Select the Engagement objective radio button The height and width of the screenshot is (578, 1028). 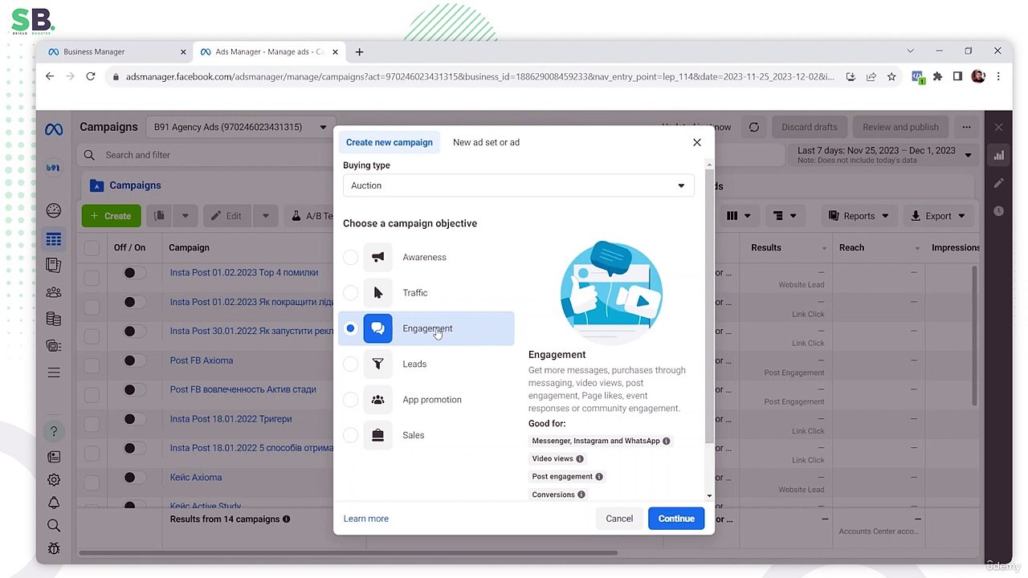click(350, 328)
